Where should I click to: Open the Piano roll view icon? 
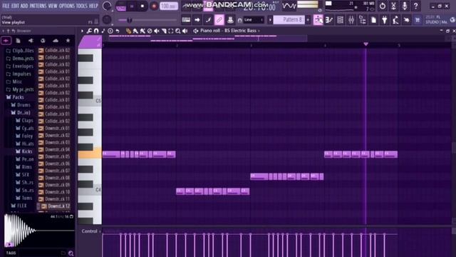329,20
